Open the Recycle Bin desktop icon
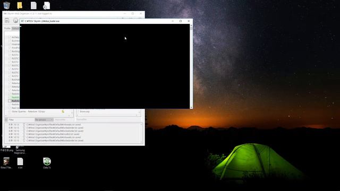 (x=7, y=5)
